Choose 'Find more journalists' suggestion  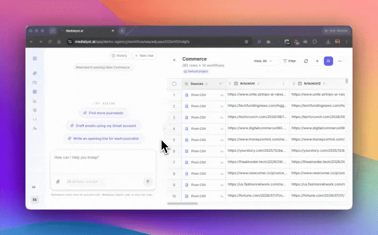coord(103,113)
